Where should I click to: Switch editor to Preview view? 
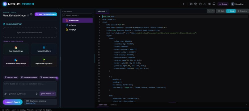coord(242,11)
